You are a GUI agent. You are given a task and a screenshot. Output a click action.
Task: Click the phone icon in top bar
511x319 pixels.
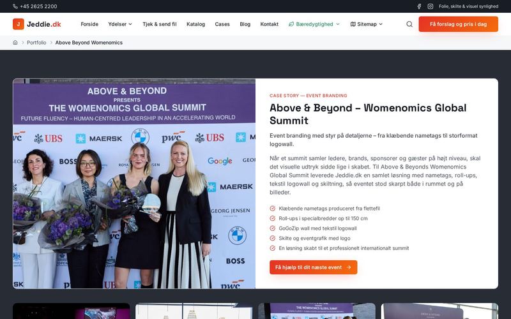[x=15, y=6]
